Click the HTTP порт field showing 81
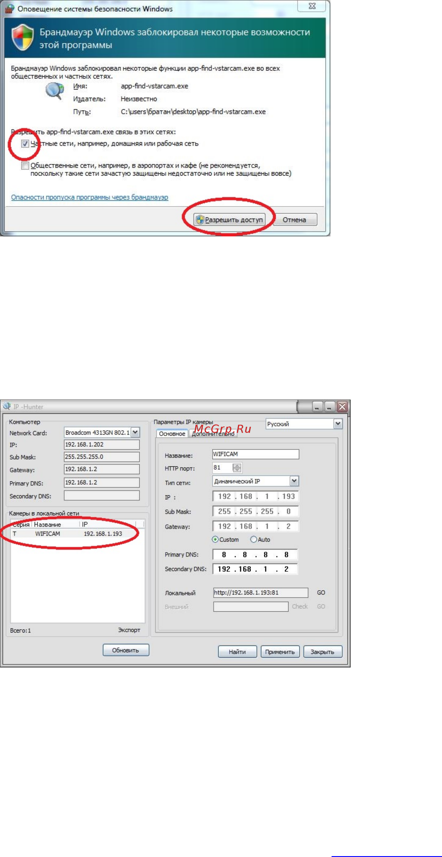 [223, 468]
